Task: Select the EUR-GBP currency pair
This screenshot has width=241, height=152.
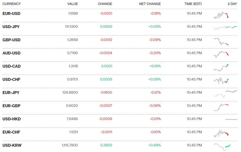Action: click(11, 106)
